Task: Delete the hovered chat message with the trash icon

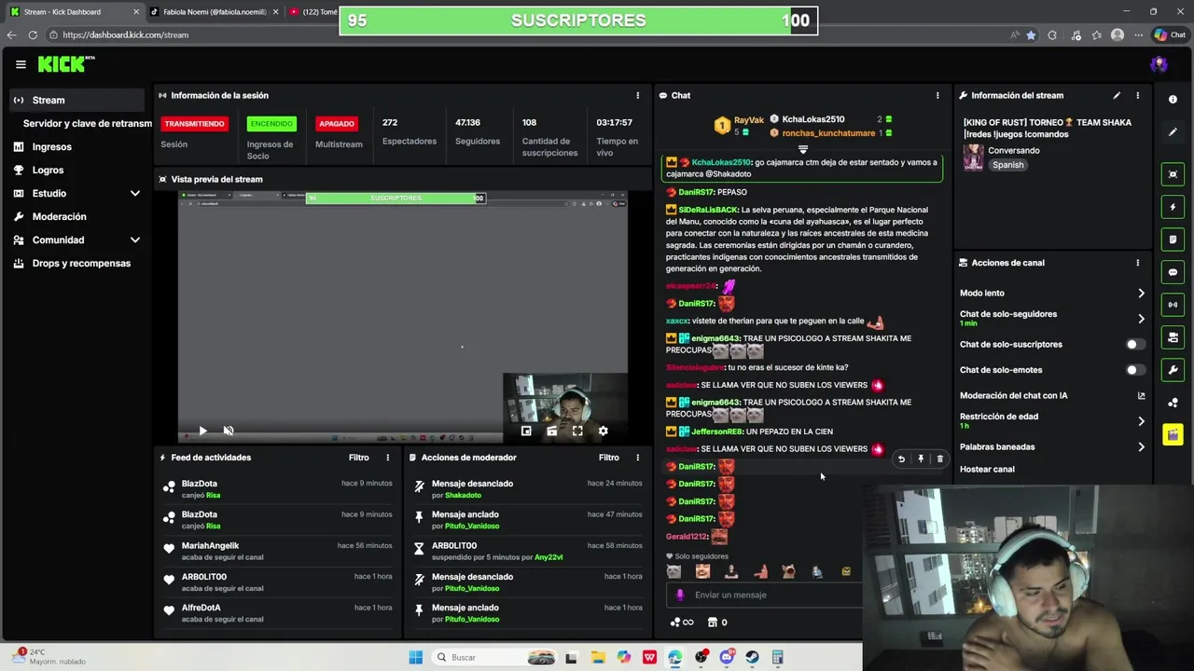Action: 939,459
